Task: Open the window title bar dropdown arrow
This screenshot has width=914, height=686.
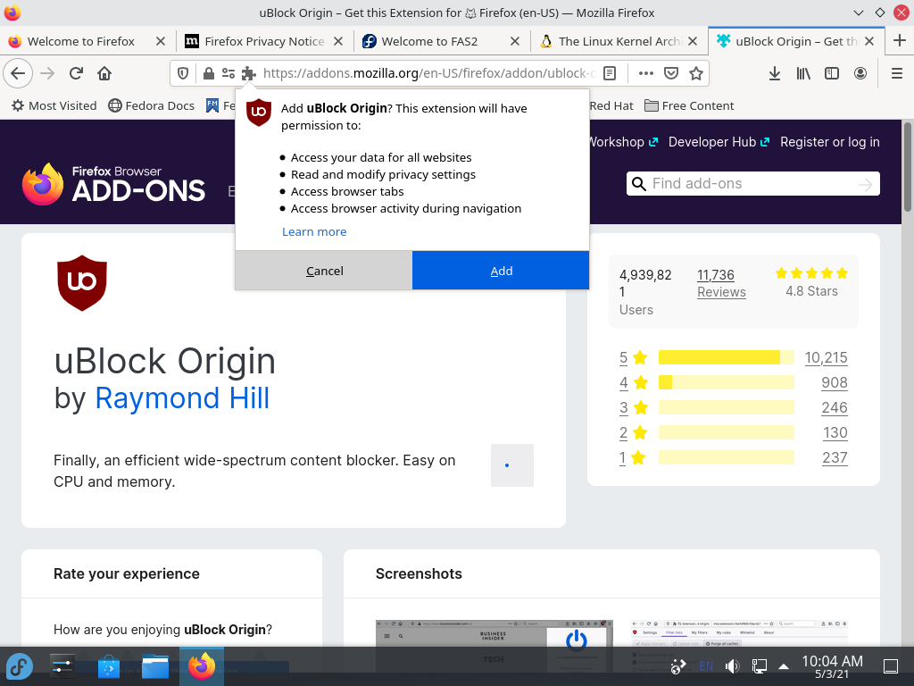Action: click(x=858, y=13)
